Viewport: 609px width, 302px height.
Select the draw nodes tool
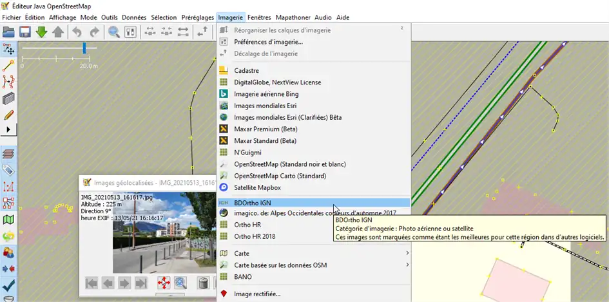point(8,66)
